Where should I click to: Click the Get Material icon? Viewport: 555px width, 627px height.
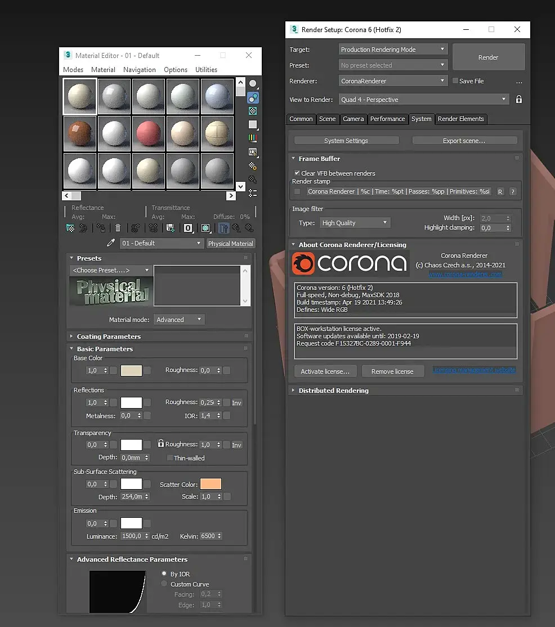click(70, 228)
